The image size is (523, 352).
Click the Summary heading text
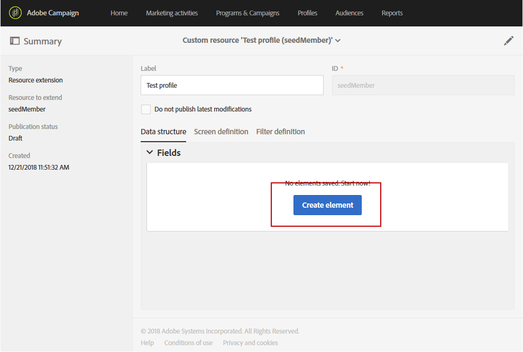point(43,41)
